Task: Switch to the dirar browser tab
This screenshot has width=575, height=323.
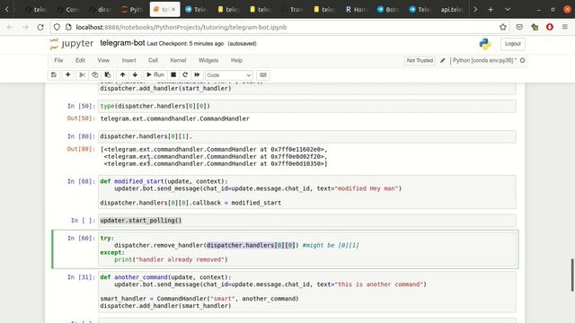Action: (x=100, y=10)
